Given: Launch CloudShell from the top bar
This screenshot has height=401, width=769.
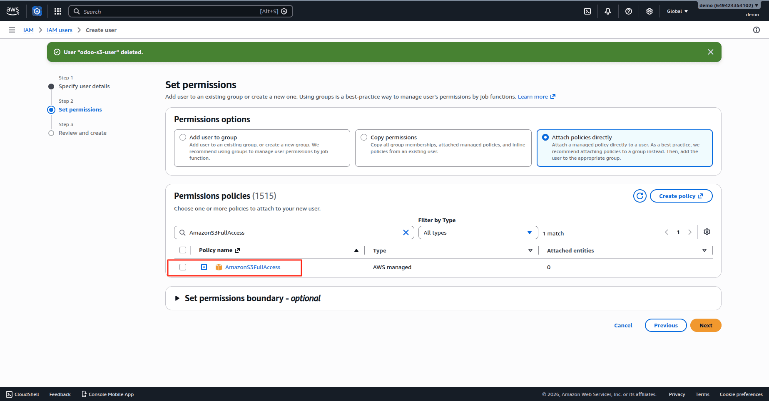Looking at the screenshot, I should coord(587,11).
